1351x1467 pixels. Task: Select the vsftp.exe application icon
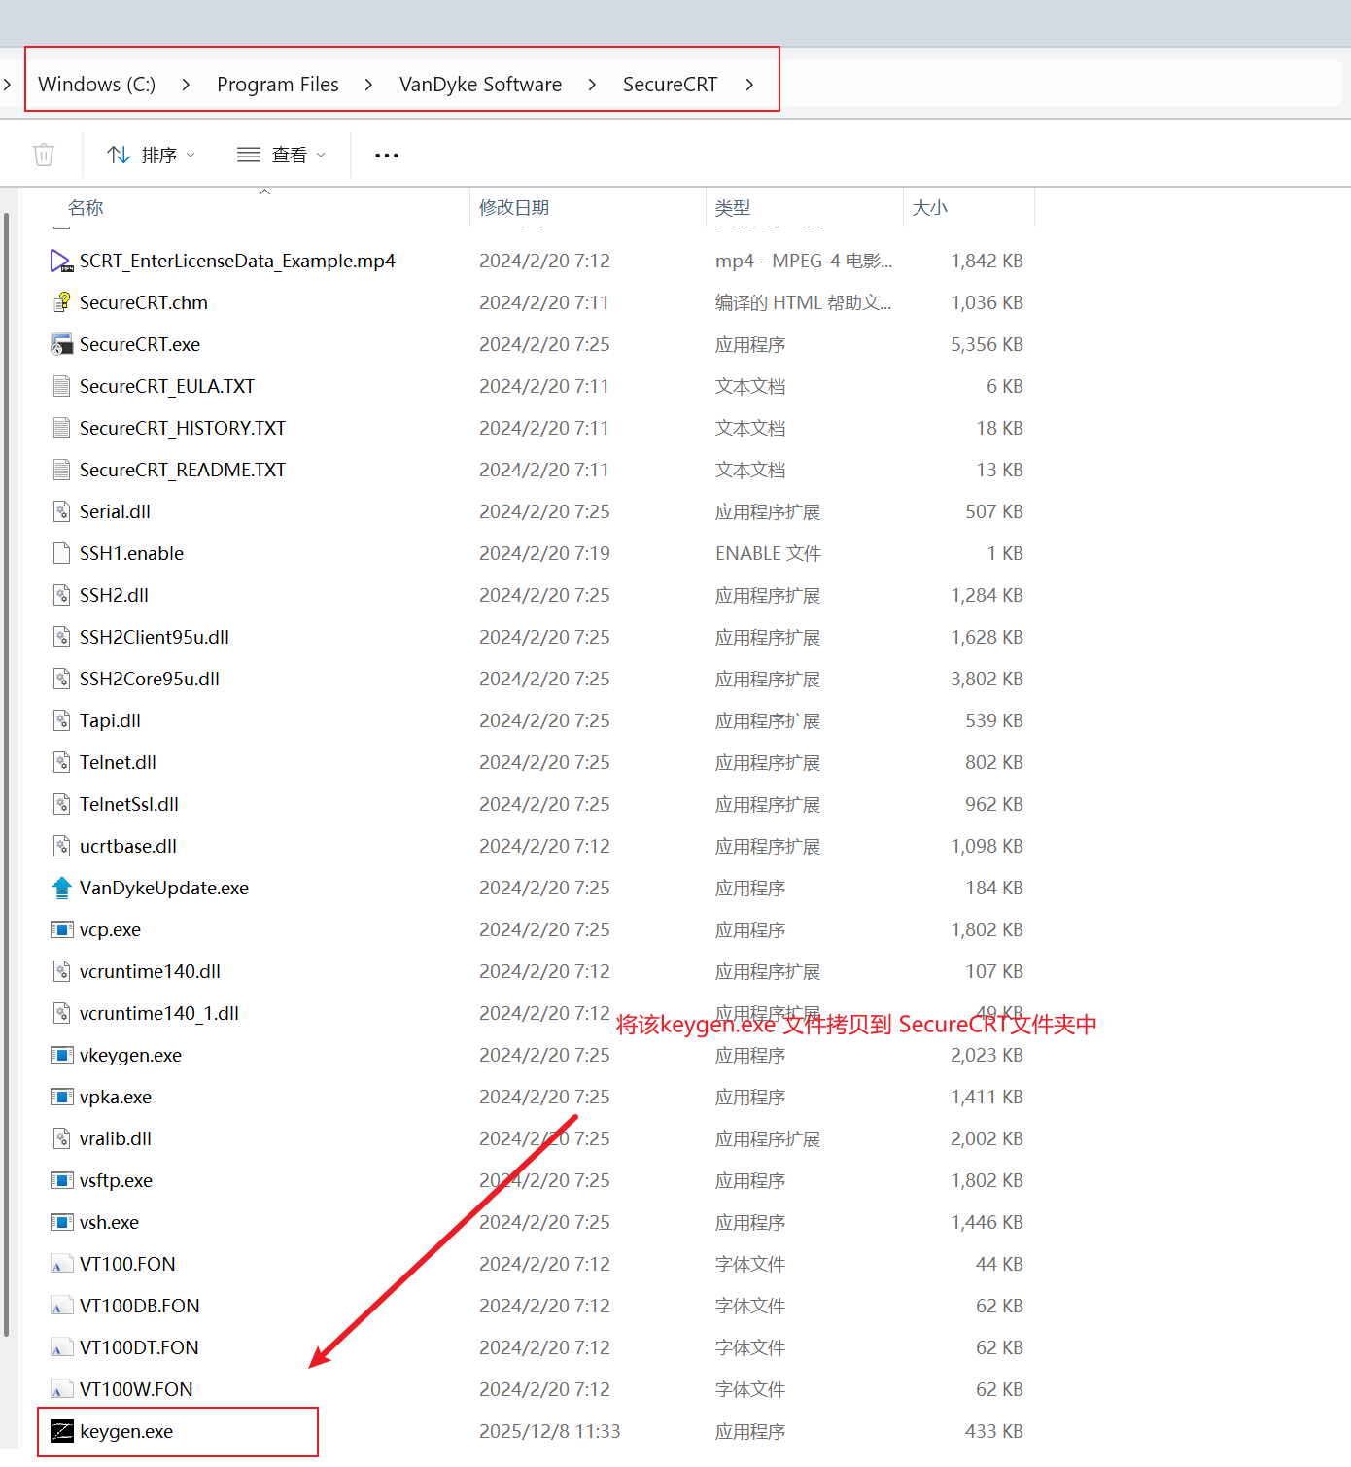point(61,1180)
